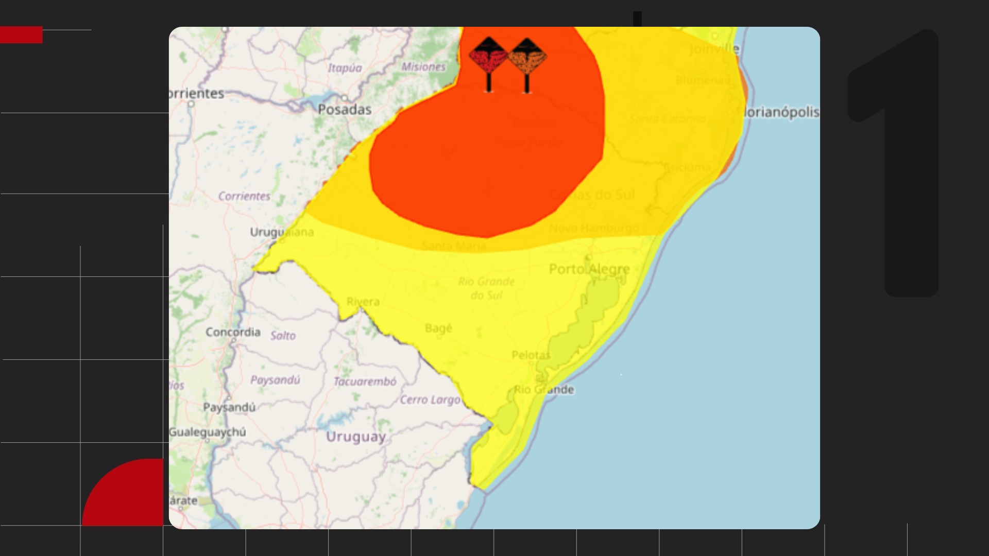Viewport: 989px width, 556px height.
Task: Click the Rio Grande port city label
Action: [544, 390]
